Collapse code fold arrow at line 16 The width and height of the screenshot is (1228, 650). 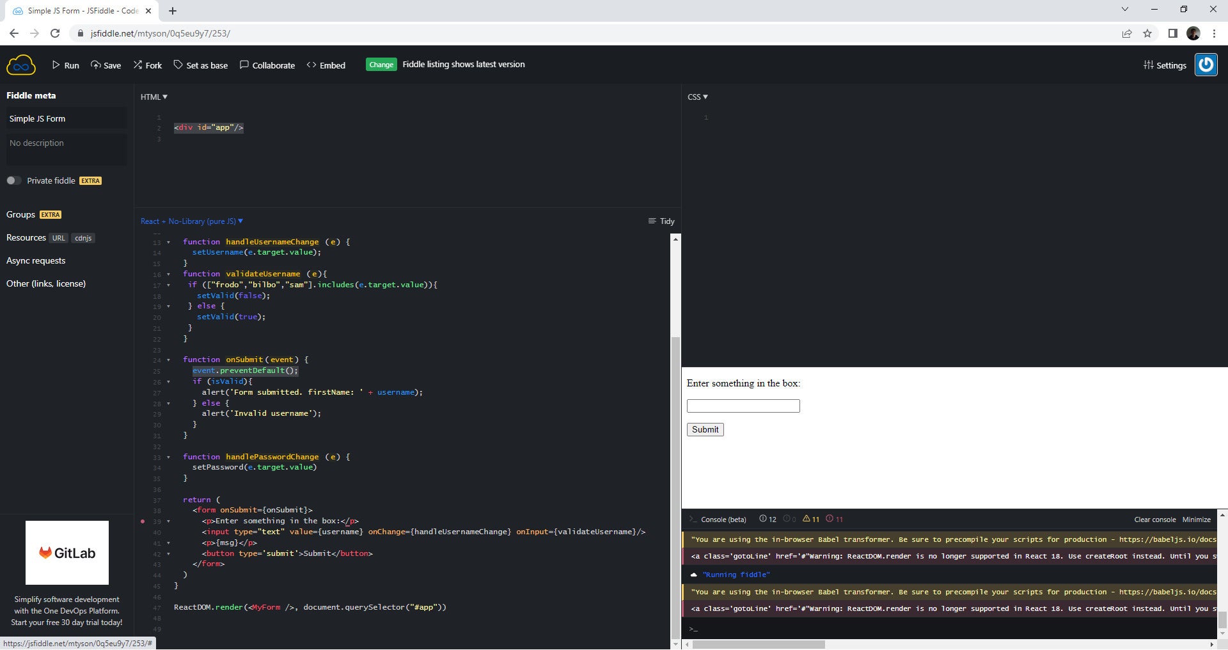(168, 274)
